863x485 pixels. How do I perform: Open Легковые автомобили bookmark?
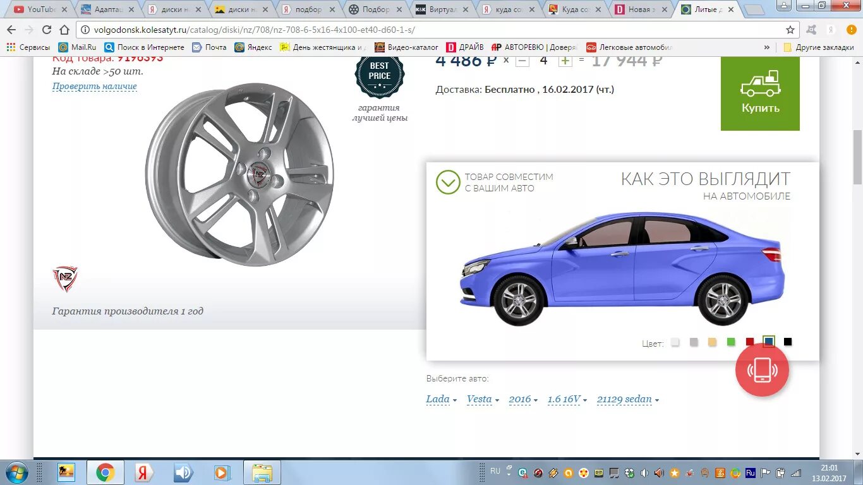[630, 47]
